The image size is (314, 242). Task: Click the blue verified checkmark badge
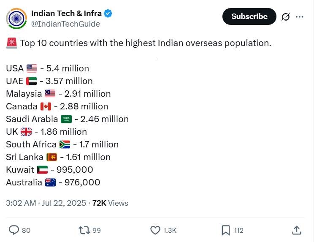[108, 14]
